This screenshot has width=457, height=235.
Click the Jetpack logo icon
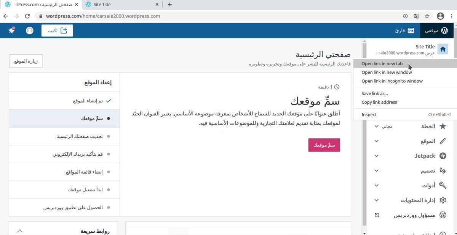pos(443,156)
